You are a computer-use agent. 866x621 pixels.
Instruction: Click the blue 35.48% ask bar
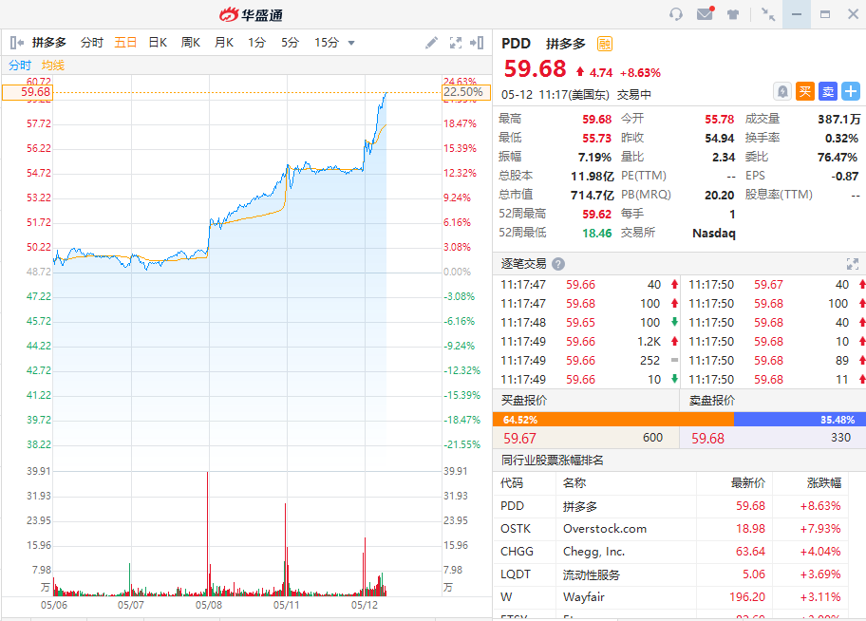point(800,420)
